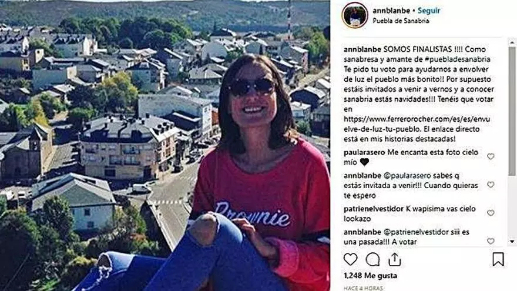517x291 pixels.
Task: Click the post photo of Puebla de Sanabria
Action: [x=165, y=146]
